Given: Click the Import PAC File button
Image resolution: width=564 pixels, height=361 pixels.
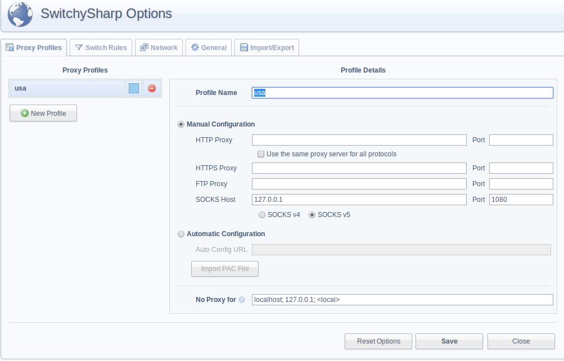Looking at the screenshot, I should (225, 269).
